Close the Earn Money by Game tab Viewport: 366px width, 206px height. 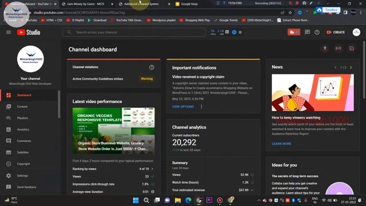pos(112,4)
